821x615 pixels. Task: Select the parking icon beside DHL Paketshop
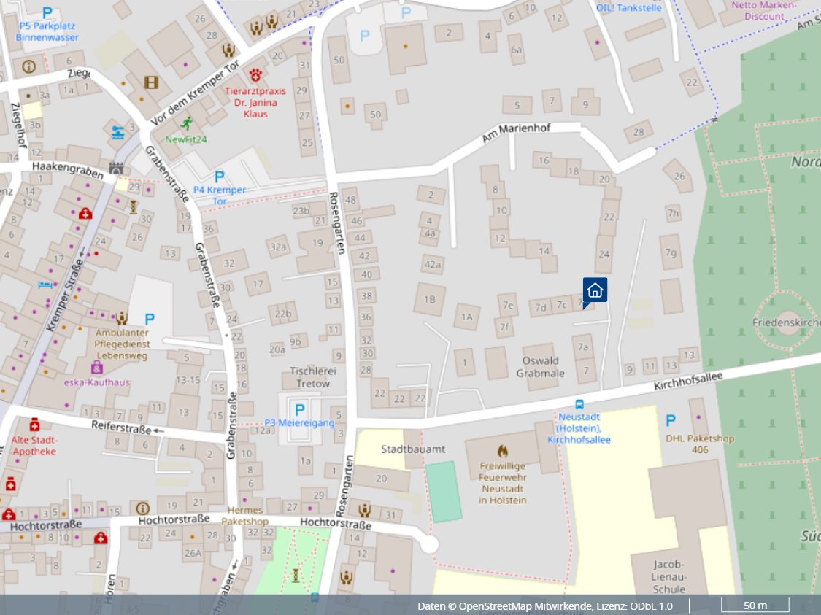(670, 420)
